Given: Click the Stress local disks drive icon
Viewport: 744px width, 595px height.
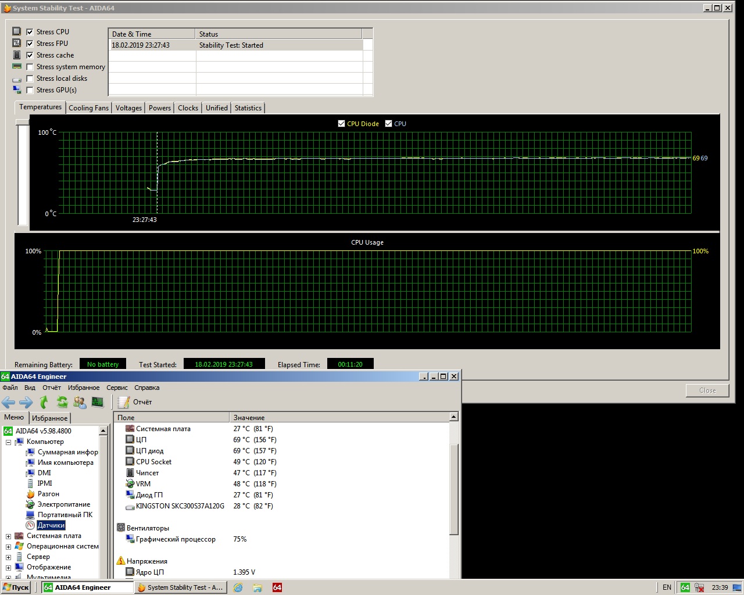Looking at the screenshot, I should pyautogui.click(x=17, y=79).
